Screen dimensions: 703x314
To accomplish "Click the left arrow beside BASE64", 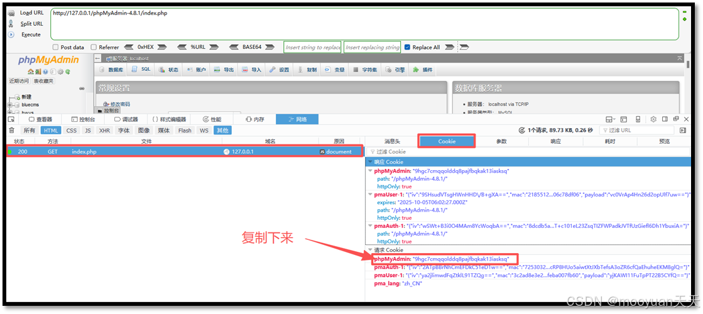I will [234, 47].
